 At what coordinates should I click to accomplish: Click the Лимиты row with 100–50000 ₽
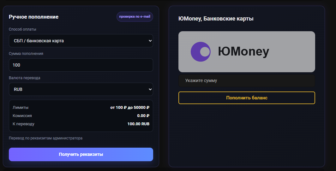(81, 108)
